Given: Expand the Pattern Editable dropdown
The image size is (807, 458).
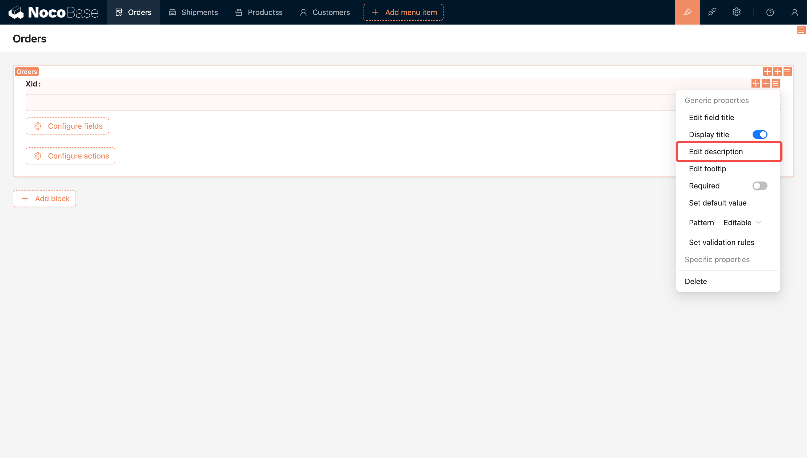Looking at the screenshot, I should [742, 223].
